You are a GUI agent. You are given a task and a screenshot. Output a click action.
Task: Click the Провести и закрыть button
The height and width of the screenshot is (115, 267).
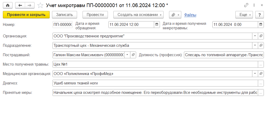[x=26, y=15]
